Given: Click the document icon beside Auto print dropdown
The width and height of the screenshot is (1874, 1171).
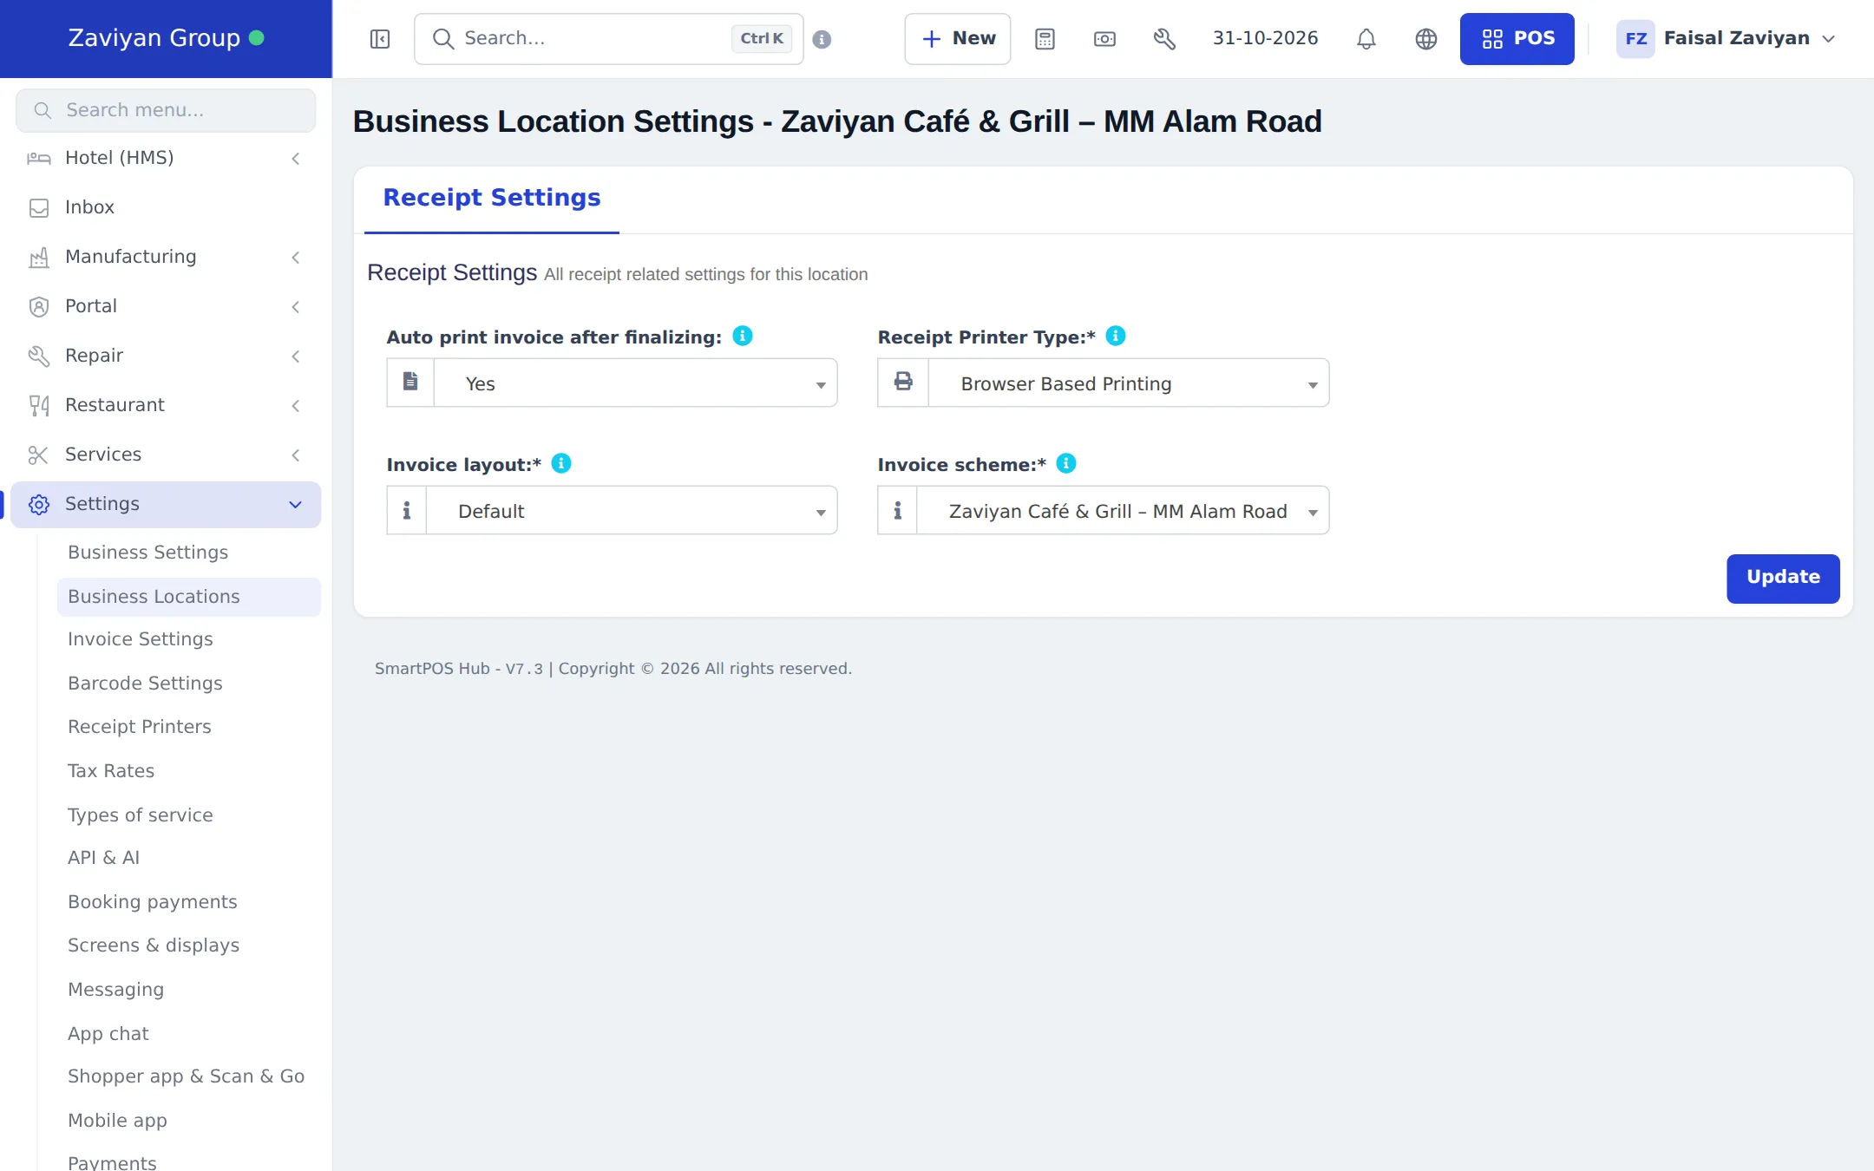Looking at the screenshot, I should [x=410, y=382].
